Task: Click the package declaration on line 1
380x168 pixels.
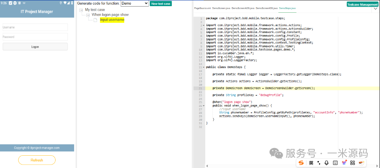Action: [245, 18]
